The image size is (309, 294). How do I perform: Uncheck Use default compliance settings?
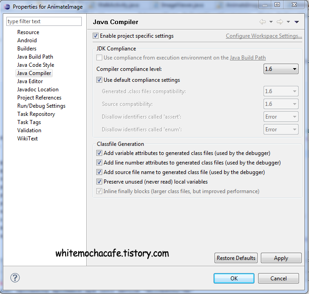pyautogui.click(x=99, y=80)
